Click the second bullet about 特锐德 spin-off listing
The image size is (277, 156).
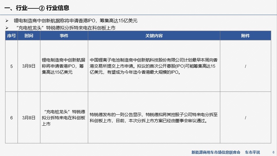(66, 28)
